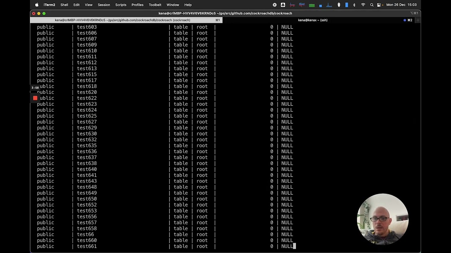Click the table name test615

(x=87, y=74)
